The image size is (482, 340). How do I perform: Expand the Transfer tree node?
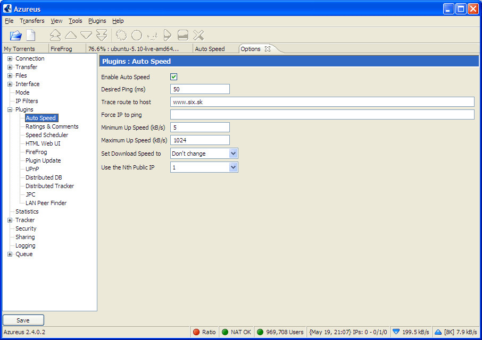pos(10,67)
